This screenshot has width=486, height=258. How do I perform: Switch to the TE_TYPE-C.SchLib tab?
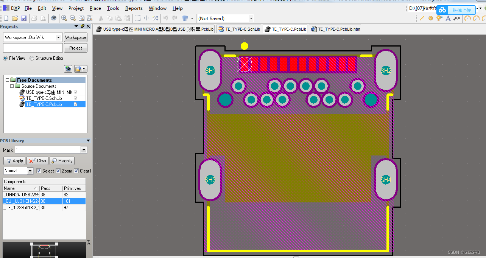pyautogui.click(x=238, y=29)
